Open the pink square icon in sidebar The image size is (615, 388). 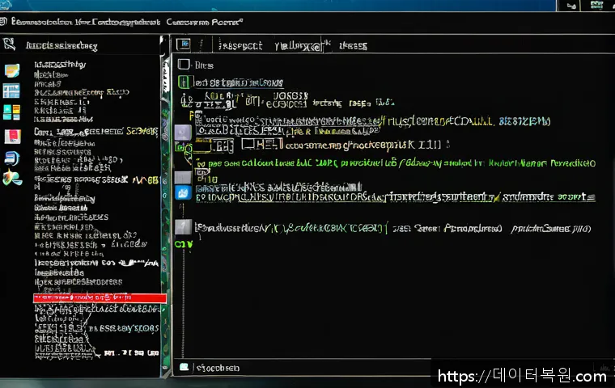(x=13, y=137)
